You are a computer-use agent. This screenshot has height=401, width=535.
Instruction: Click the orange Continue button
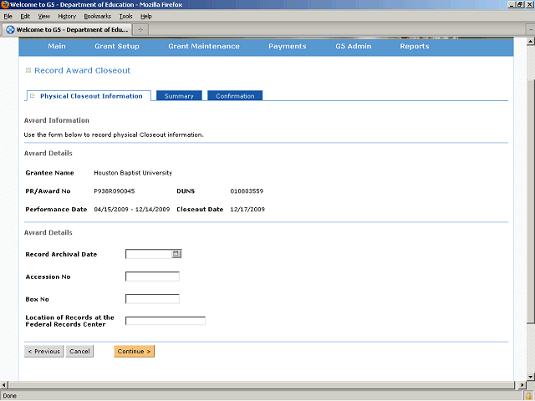[134, 351]
